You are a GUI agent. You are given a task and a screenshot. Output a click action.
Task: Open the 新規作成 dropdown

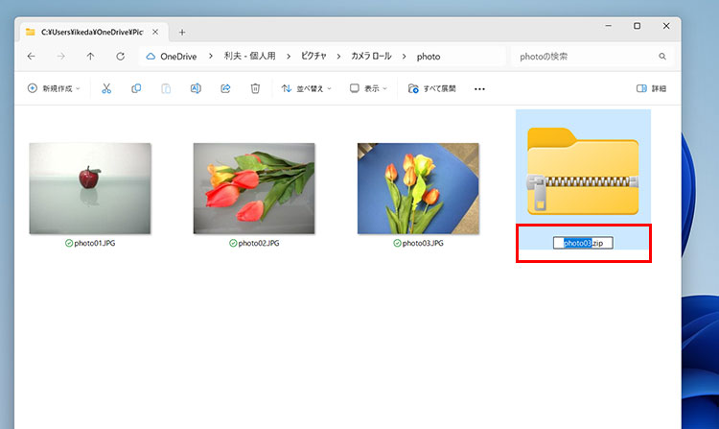[54, 88]
